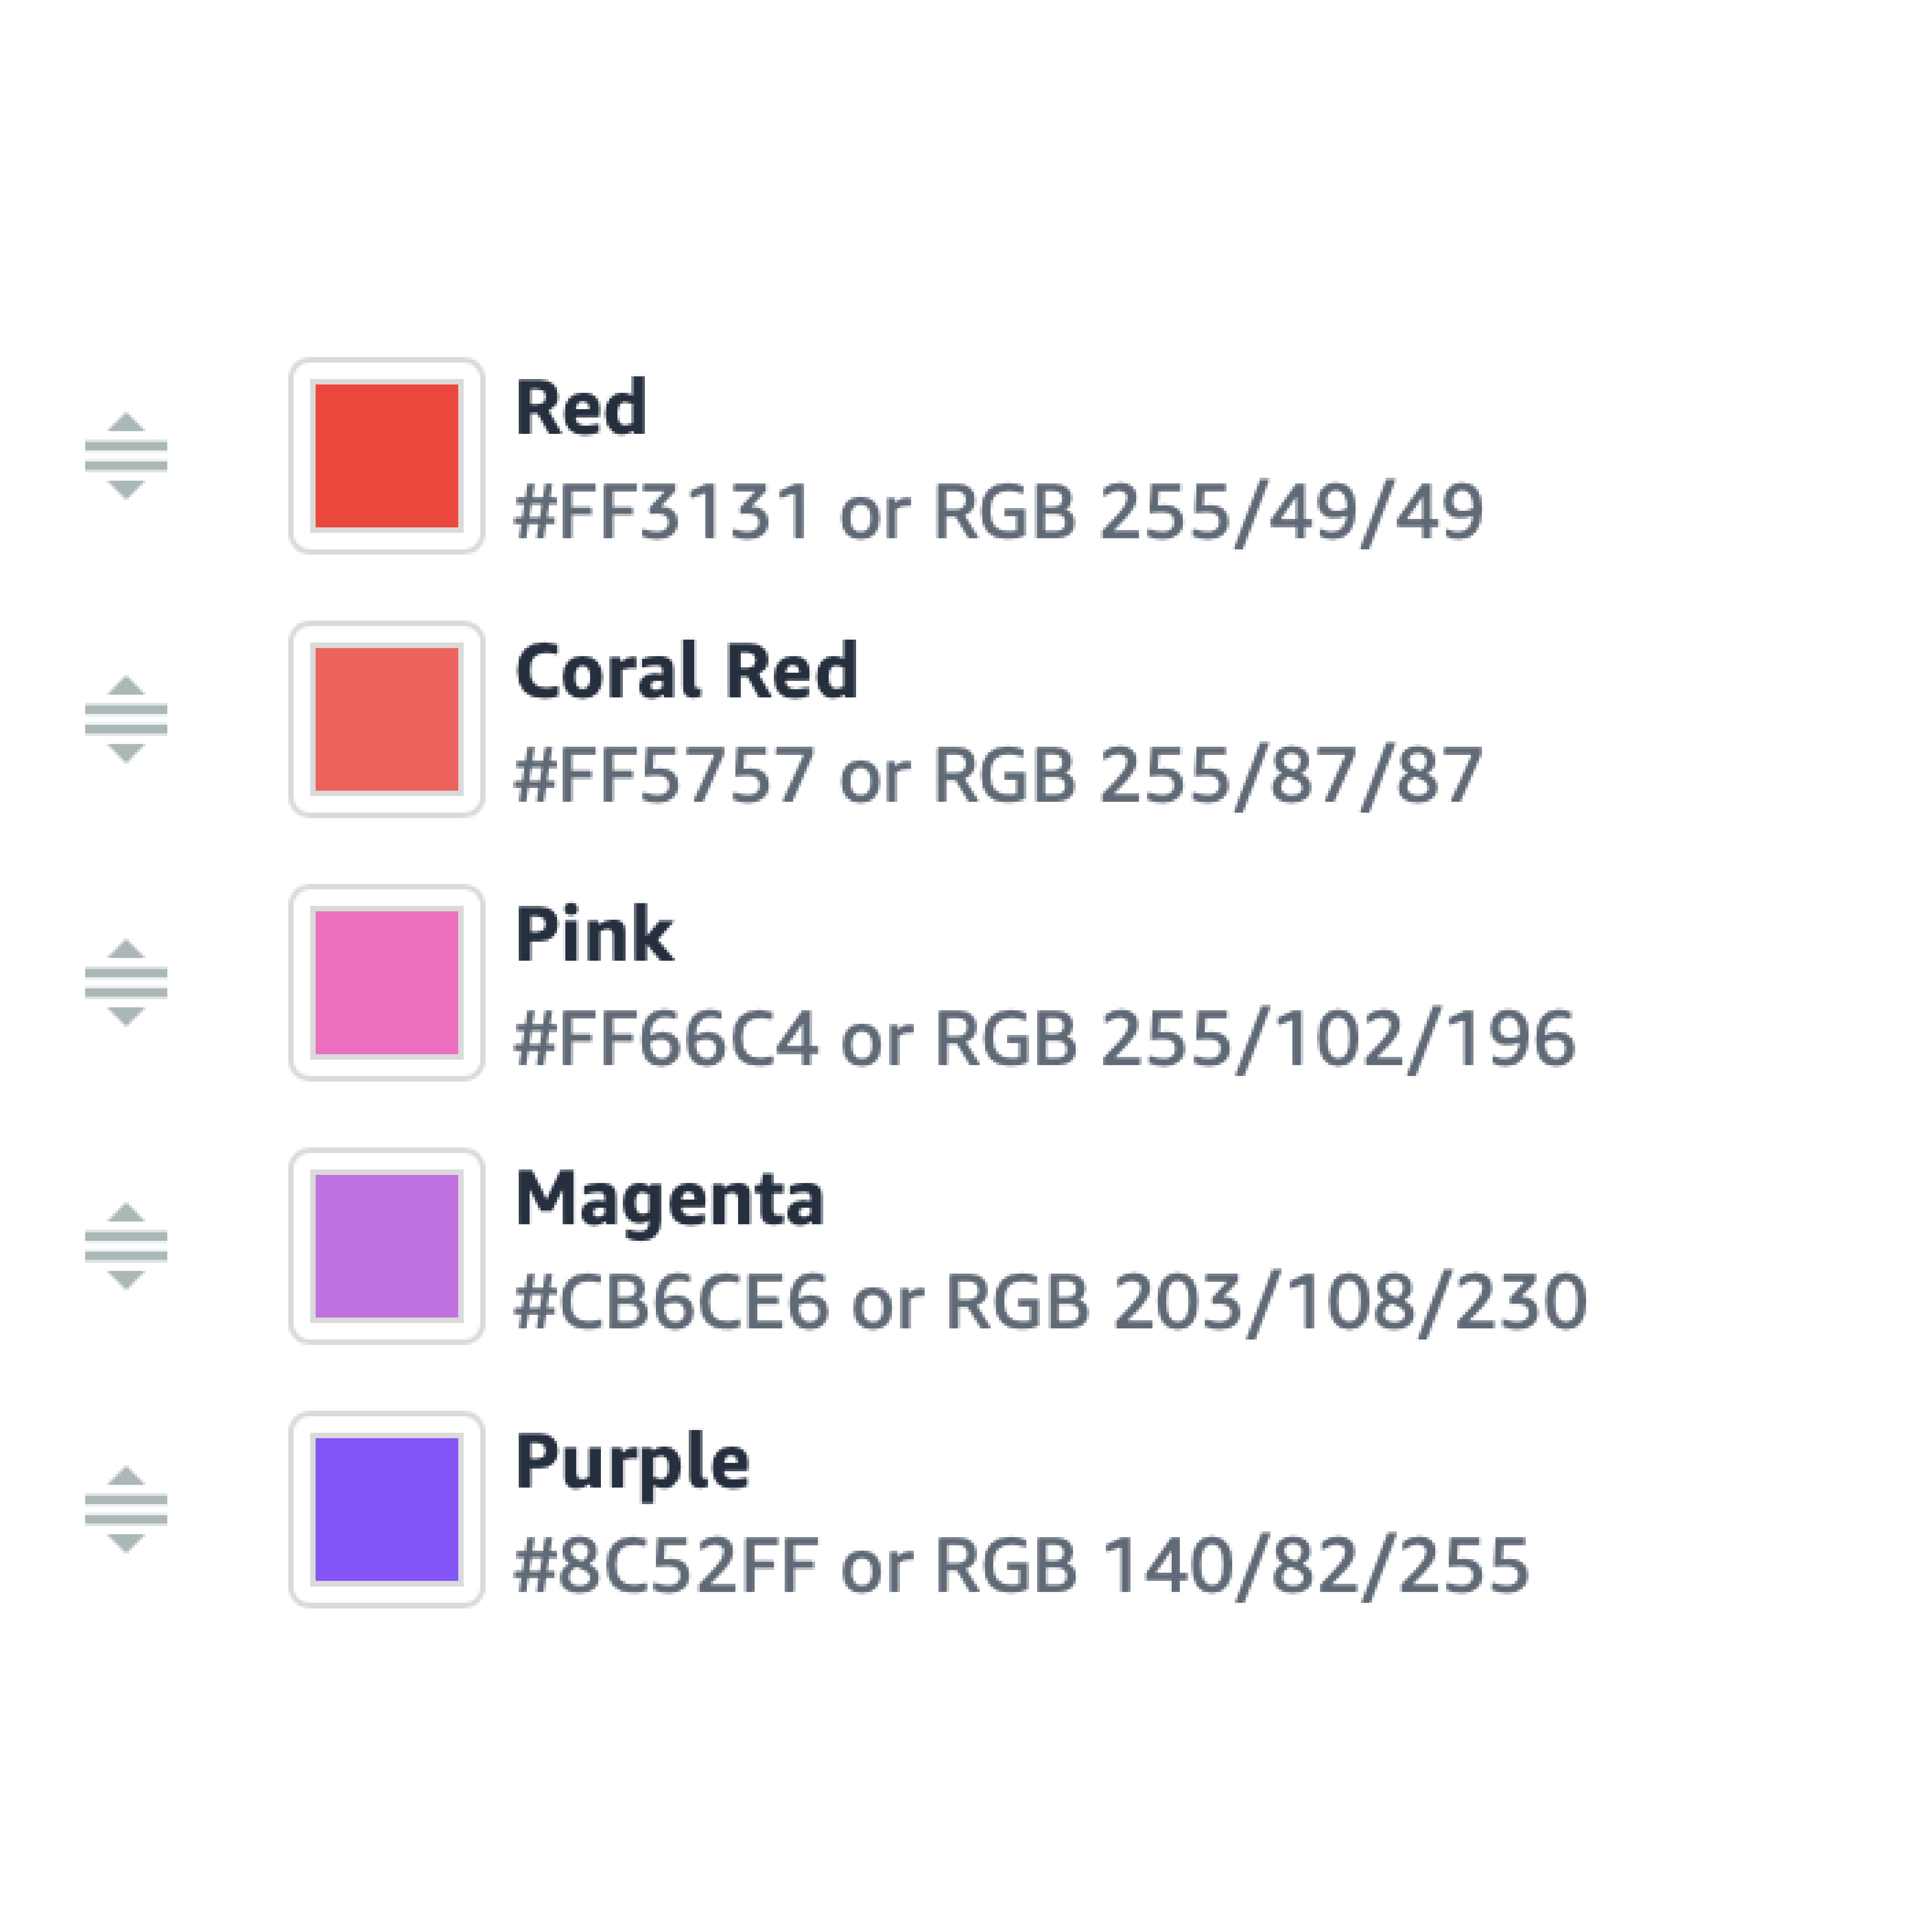Click the reorder handle beside Magenta
The height and width of the screenshot is (1932, 1932).
coord(126,1246)
